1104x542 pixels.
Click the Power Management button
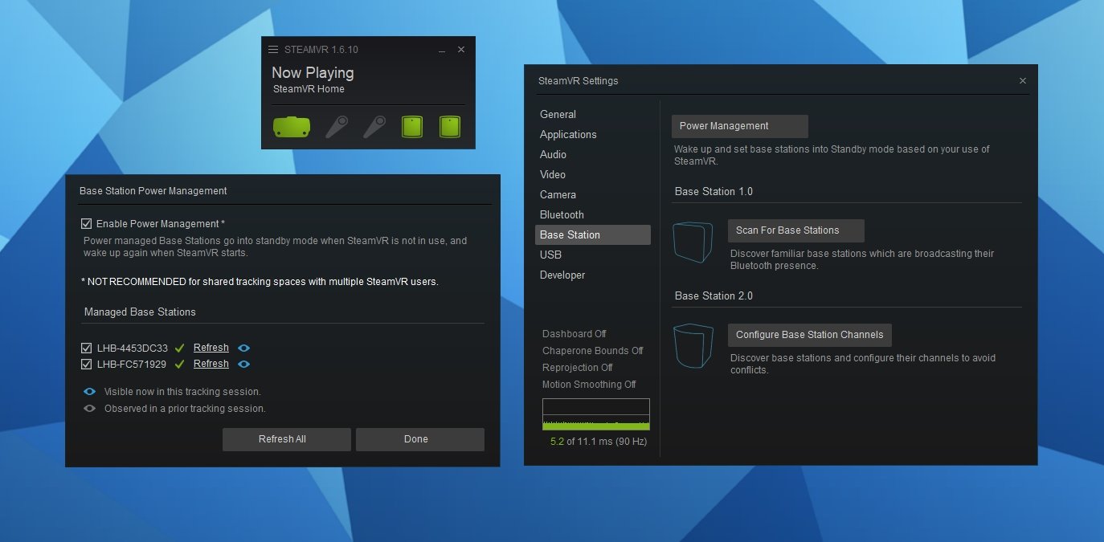pyautogui.click(x=740, y=126)
